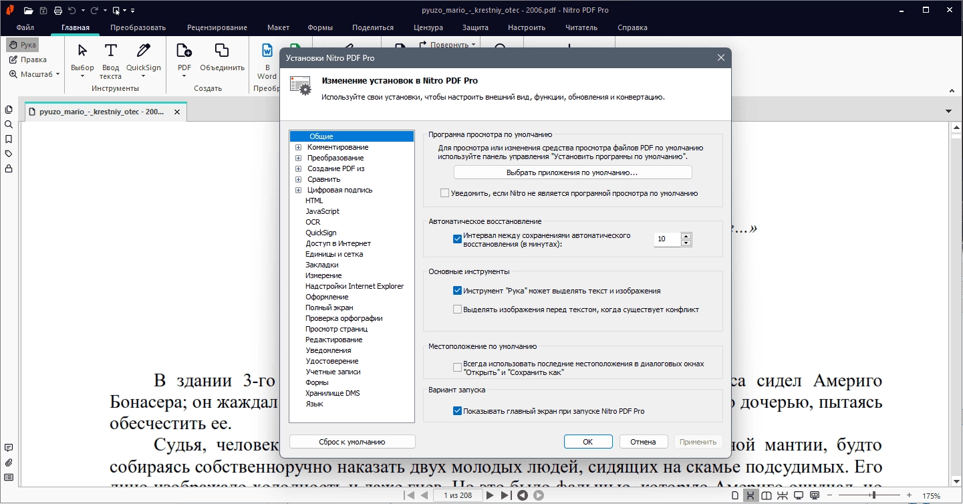Screen dimensions: 963x504
Task: Switch to the Рецензирование ribbon tab
Action: (x=217, y=27)
